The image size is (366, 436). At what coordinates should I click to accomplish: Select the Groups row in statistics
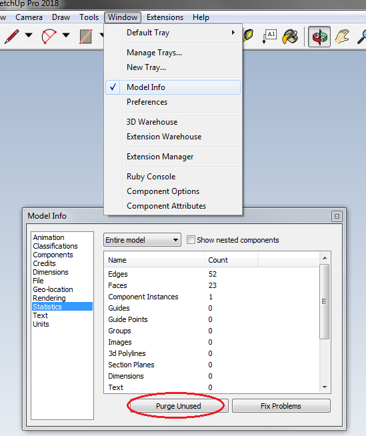(212, 331)
